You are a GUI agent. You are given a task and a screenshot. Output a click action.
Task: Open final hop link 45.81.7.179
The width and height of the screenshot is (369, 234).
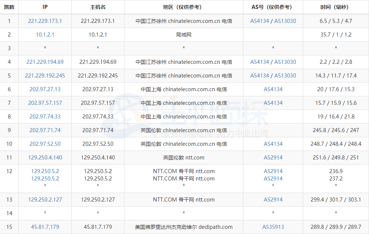point(45,227)
